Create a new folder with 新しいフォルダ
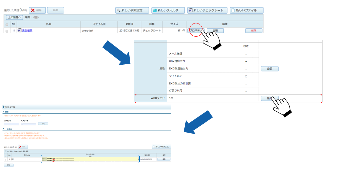The width and height of the screenshot is (337, 171). pos(168,10)
